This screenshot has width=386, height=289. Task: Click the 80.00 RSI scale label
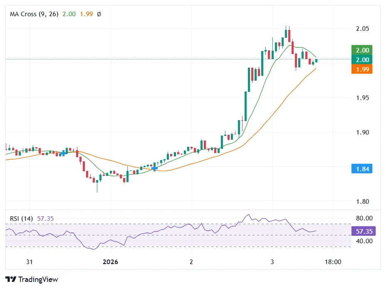(x=363, y=218)
